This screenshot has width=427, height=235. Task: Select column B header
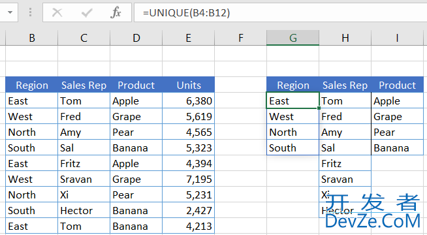(31, 38)
